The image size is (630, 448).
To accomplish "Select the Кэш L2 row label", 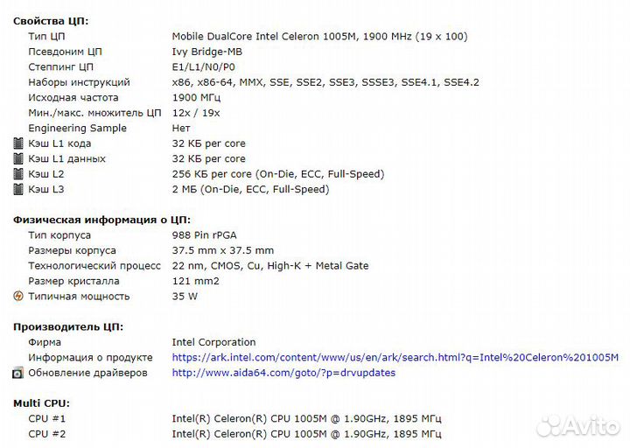I will [x=45, y=174].
